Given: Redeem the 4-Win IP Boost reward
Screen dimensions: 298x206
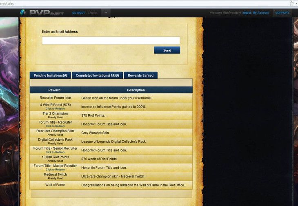Looking at the screenshot, I should (x=55, y=109).
